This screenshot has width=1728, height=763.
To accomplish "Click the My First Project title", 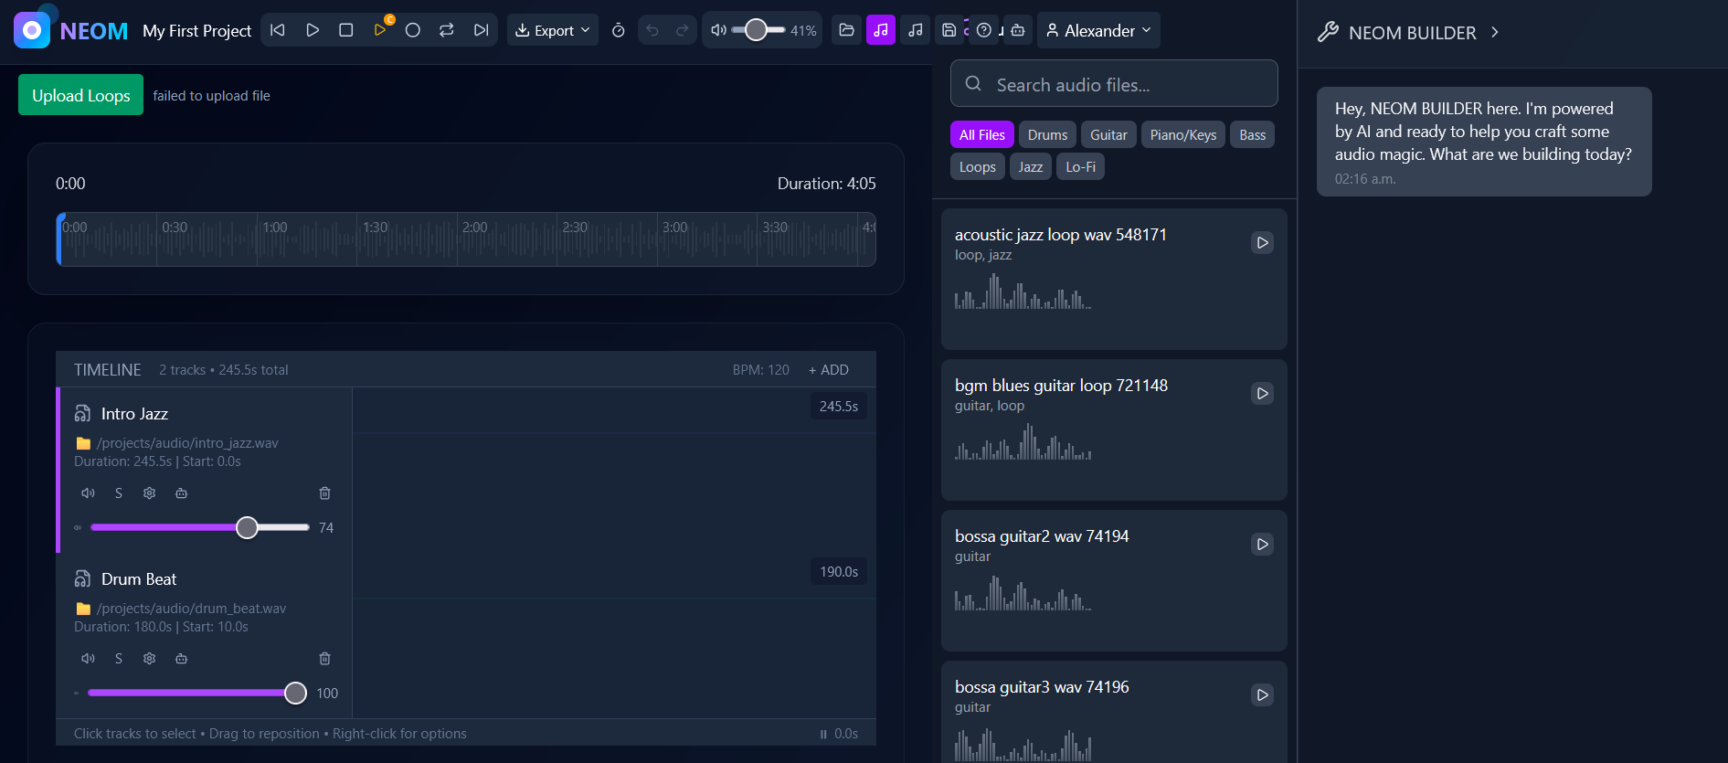I will 196,31.
